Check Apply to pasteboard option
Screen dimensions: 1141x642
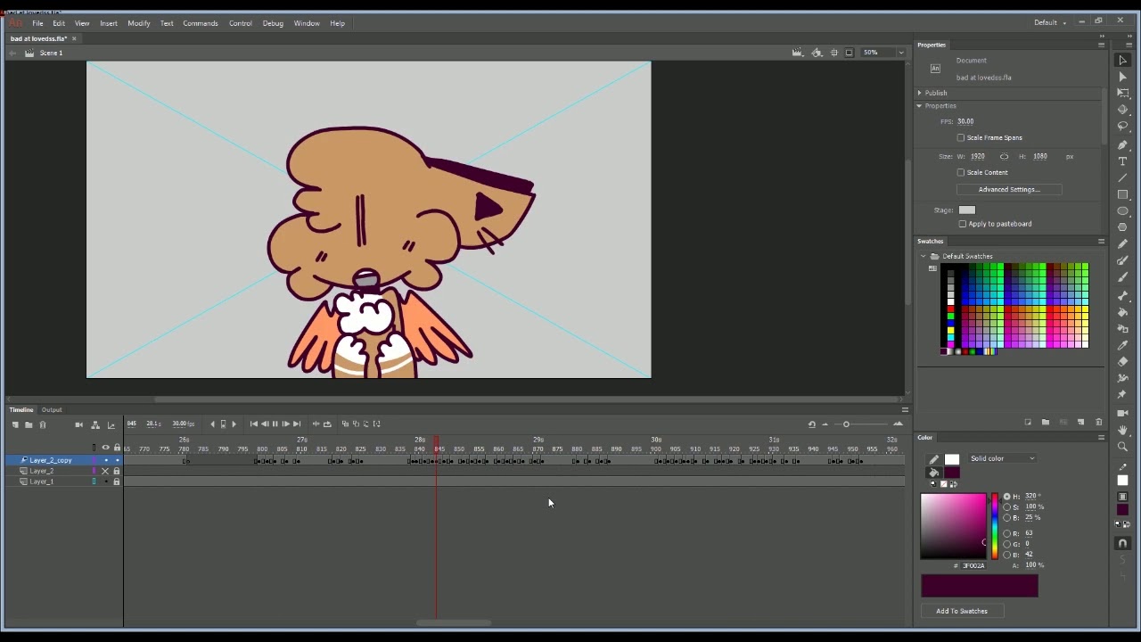(963, 224)
